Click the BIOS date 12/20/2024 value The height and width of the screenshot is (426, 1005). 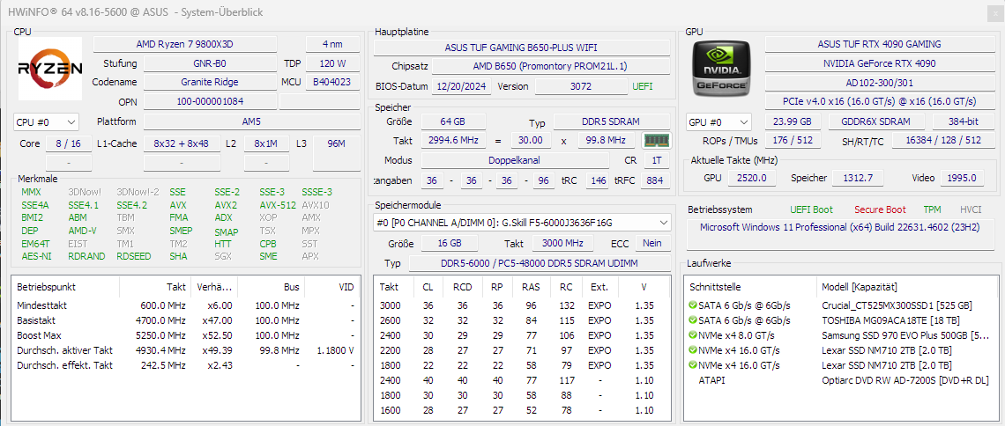461,86
